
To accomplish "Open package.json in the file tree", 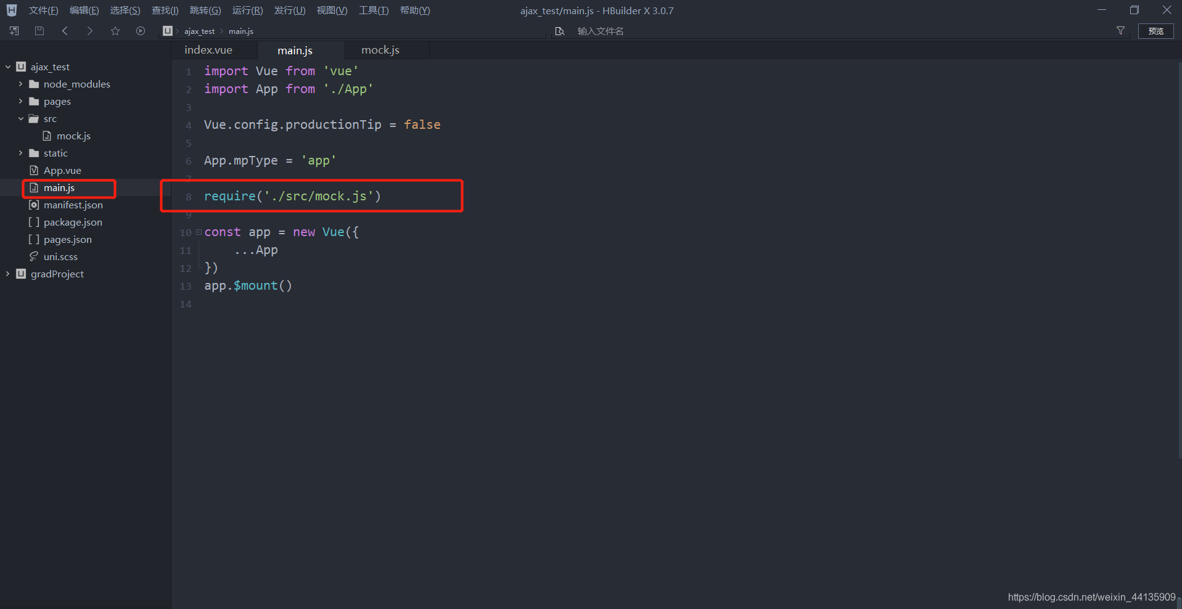I will [x=73, y=222].
